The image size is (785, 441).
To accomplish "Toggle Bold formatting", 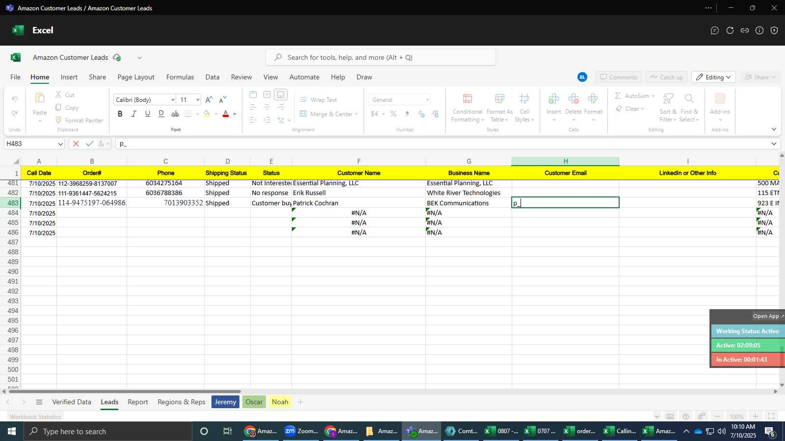I will tap(120, 114).
